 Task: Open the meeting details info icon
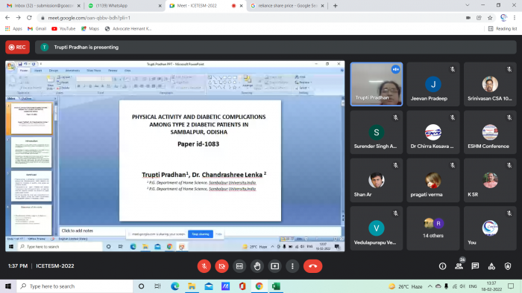(442, 266)
